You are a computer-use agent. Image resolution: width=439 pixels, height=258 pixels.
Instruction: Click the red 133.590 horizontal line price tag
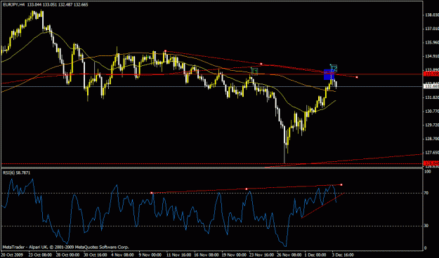pyautogui.click(x=431, y=74)
